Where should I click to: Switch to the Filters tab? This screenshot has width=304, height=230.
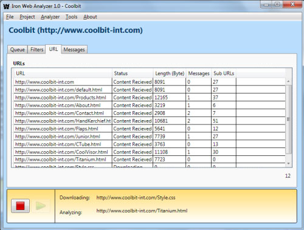36,50
